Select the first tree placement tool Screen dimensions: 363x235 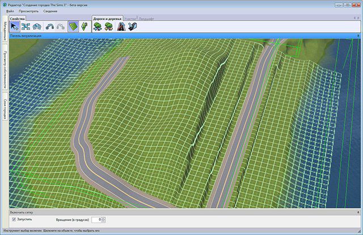[98, 26]
